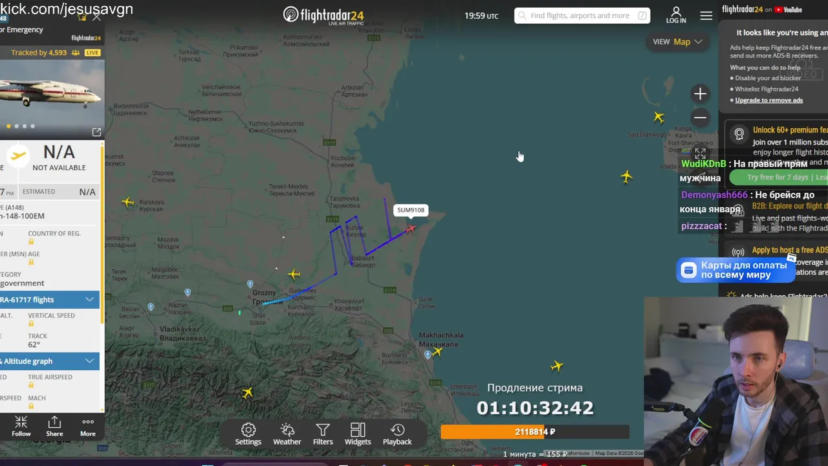Select the yellow plane near Makhachkala
828x466 pixels.
coord(438,351)
